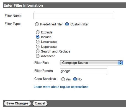
Task: Open the Campaign Source filter field dropdown
Action: click(x=91, y=63)
